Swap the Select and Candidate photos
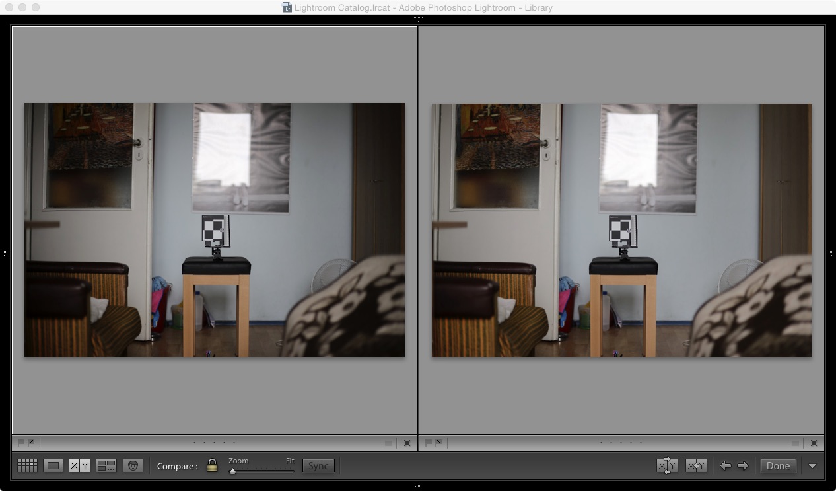 (667, 466)
